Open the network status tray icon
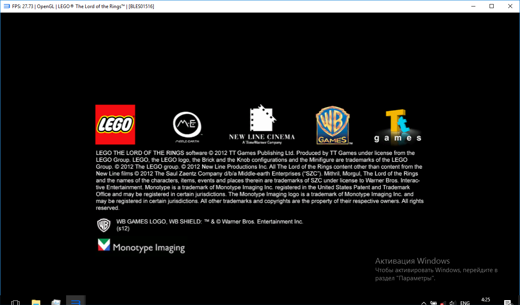The image size is (520, 305). tap(443, 303)
